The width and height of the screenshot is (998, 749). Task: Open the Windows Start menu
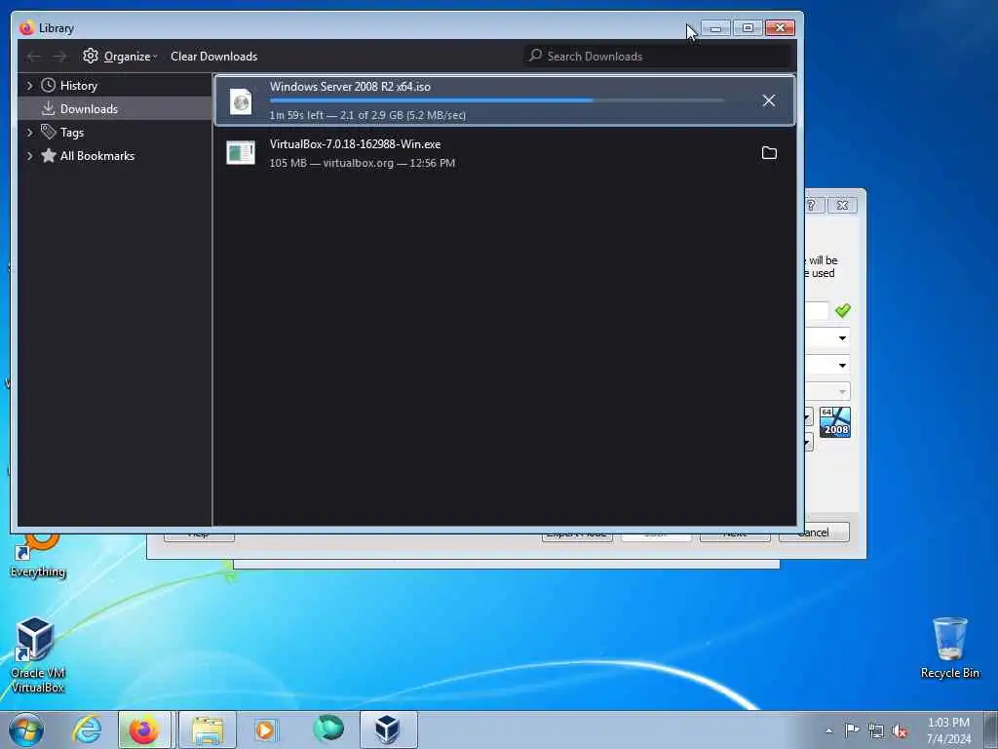click(26, 729)
